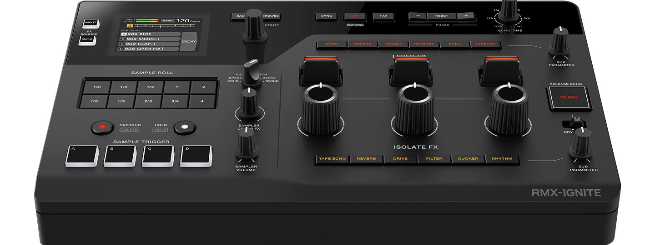Tap the 3/4 Sample Roll pad
This screenshot has width=655, height=245.
pyautogui.click(x=175, y=101)
